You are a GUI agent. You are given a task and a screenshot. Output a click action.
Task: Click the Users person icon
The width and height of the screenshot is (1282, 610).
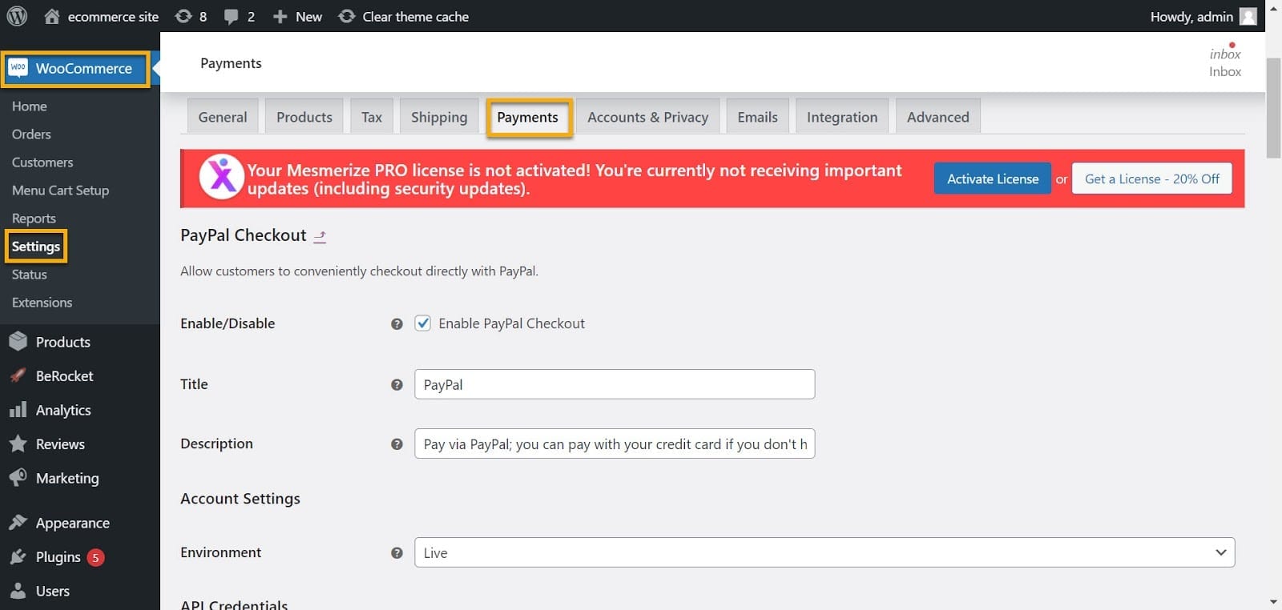tap(18, 591)
